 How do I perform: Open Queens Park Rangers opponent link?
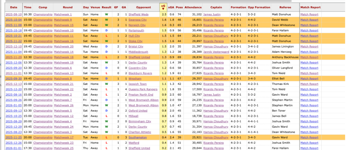pos(143,89)
